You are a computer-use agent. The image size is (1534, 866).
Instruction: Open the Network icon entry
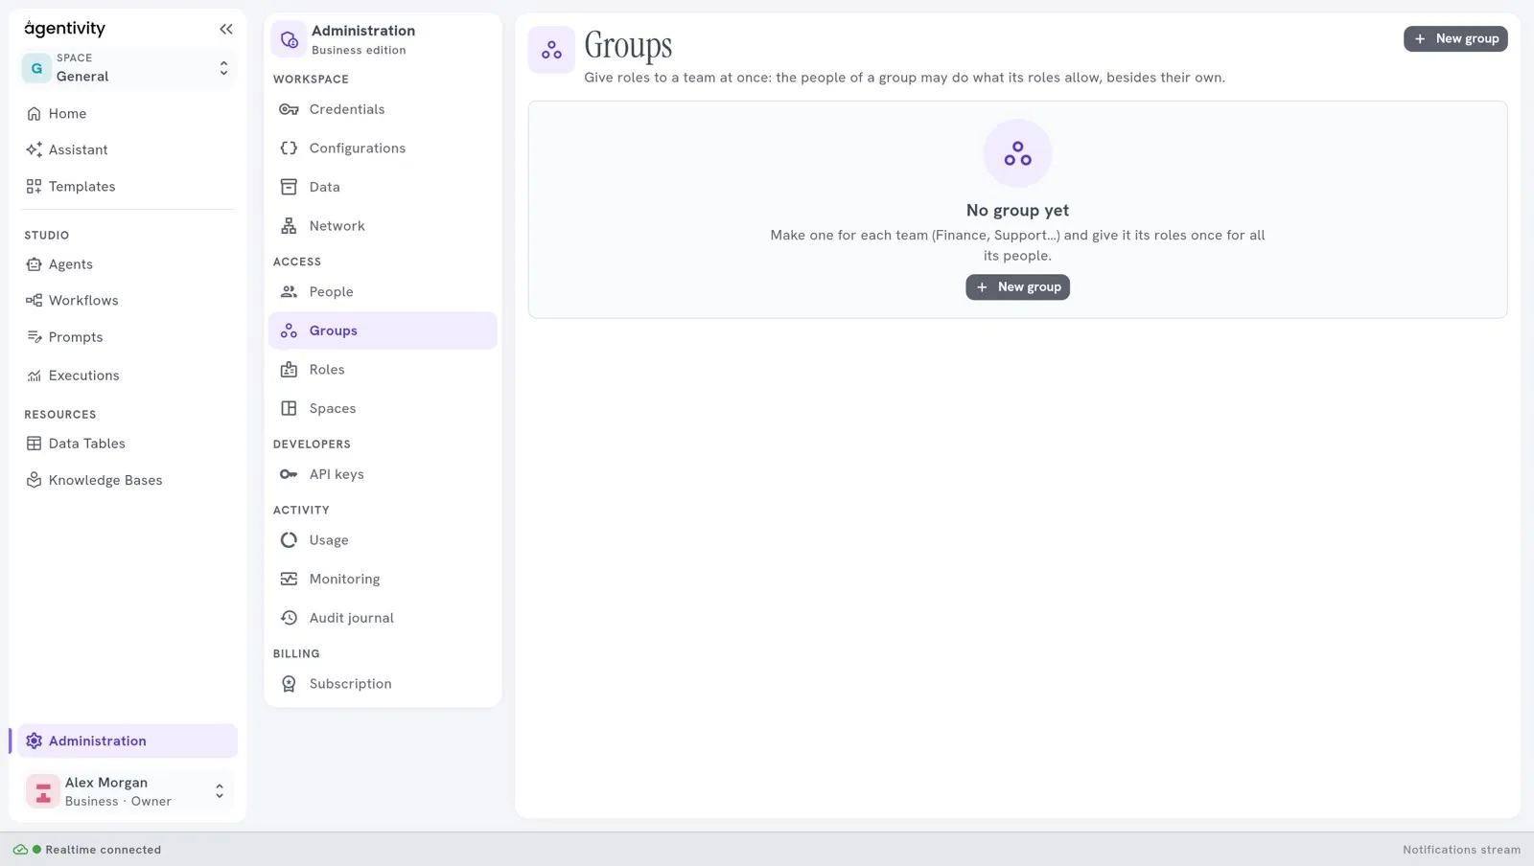(289, 226)
